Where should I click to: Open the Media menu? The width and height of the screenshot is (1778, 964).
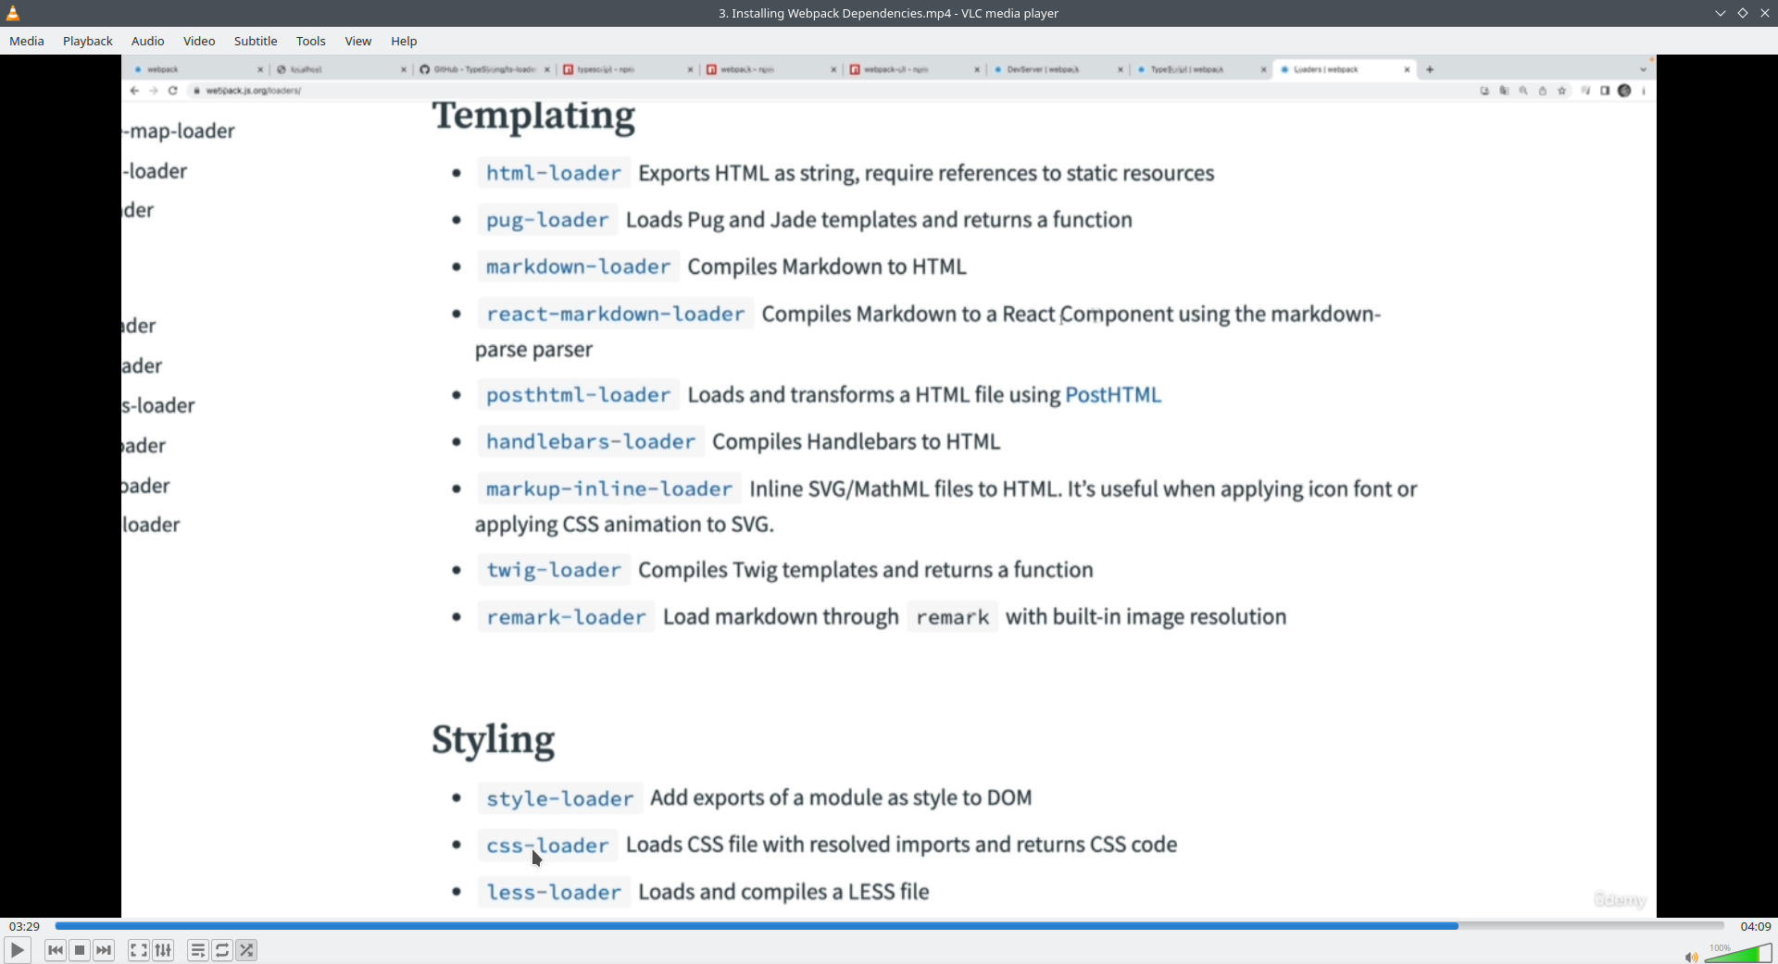[x=27, y=41]
